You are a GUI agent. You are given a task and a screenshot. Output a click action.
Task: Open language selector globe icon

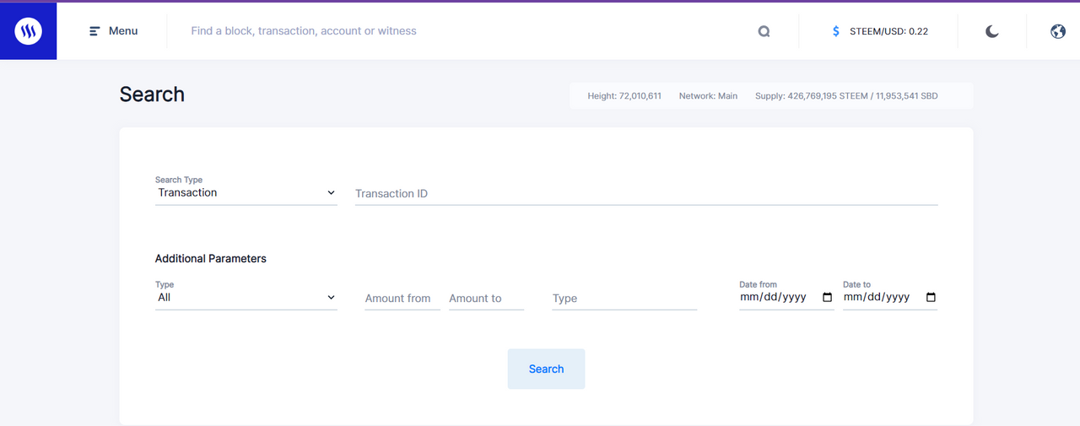click(x=1058, y=31)
